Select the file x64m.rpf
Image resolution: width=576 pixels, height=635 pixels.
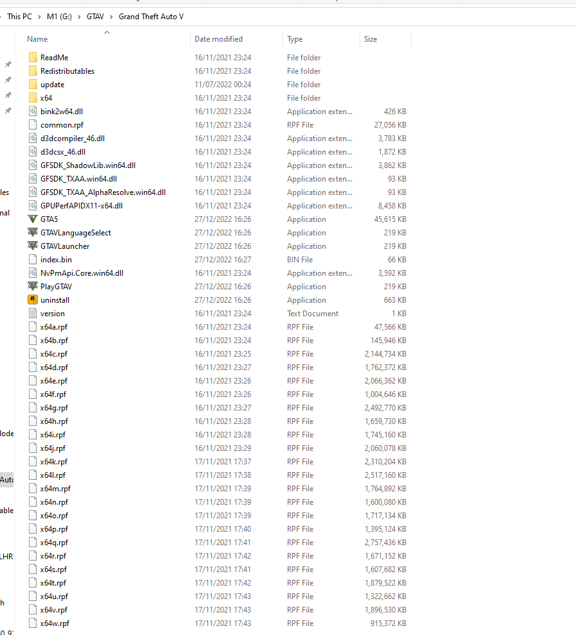(x=55, y=488)
